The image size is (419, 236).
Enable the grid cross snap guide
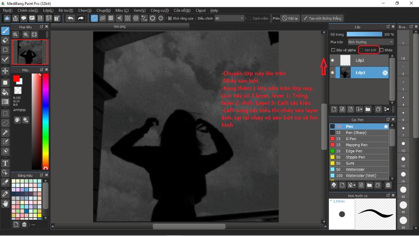point(111,18)
